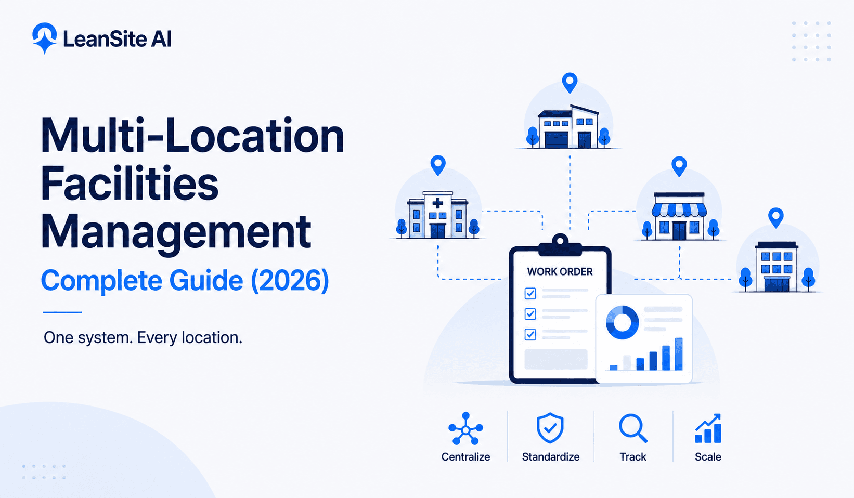
Task: Click the location pin above the storefront
Action: 679,166
